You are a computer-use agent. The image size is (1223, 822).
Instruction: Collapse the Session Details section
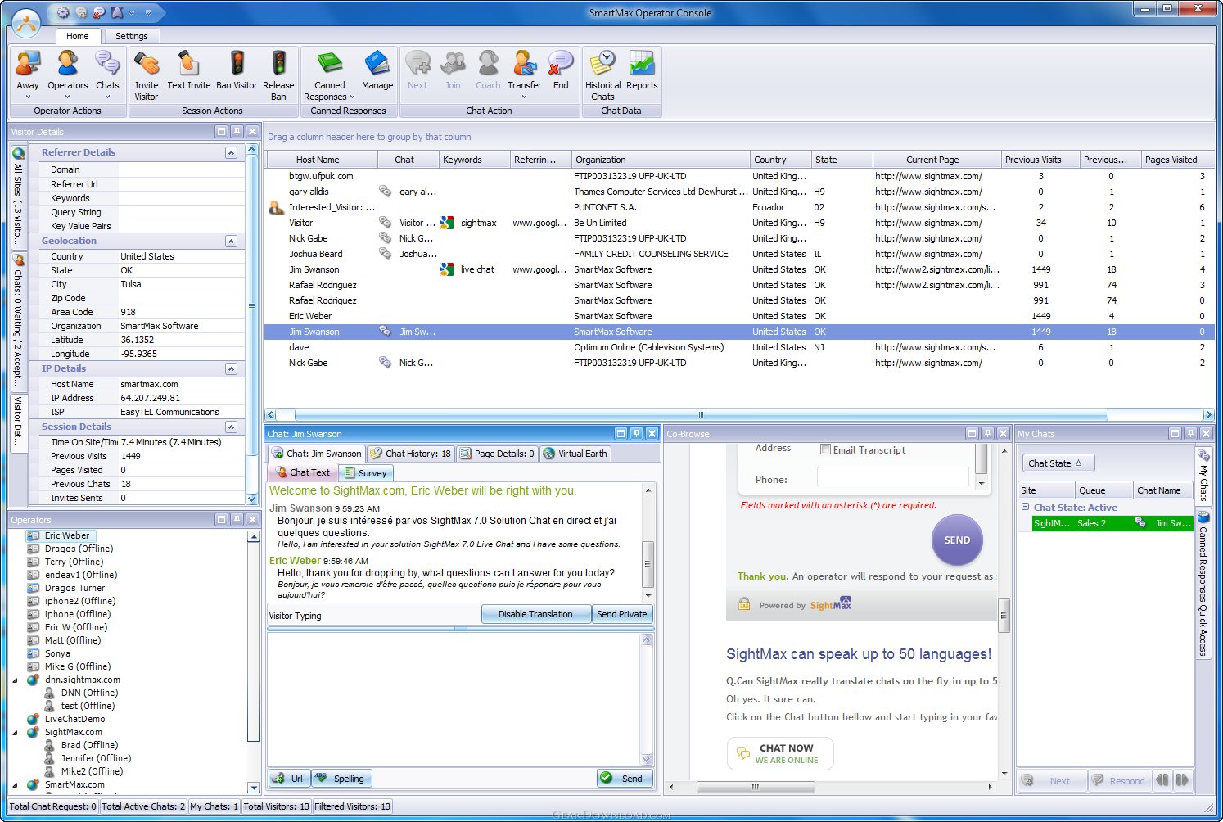[x=231, y=427]
